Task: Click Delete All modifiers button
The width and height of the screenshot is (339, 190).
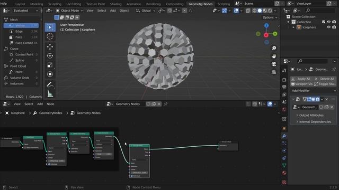Action: click(325, 79)
